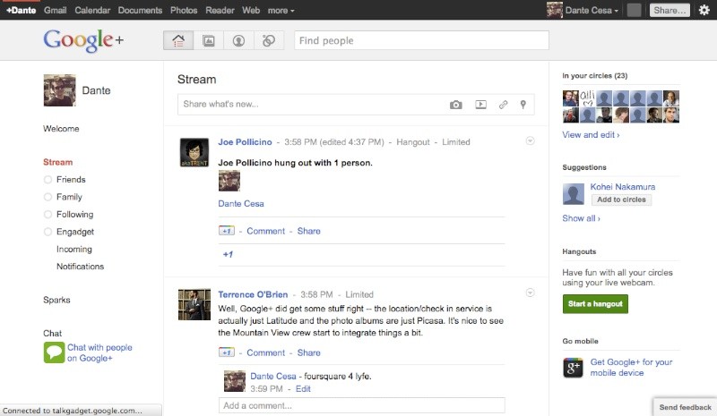Click Comment on Terrence O'Brien's post

265,352
